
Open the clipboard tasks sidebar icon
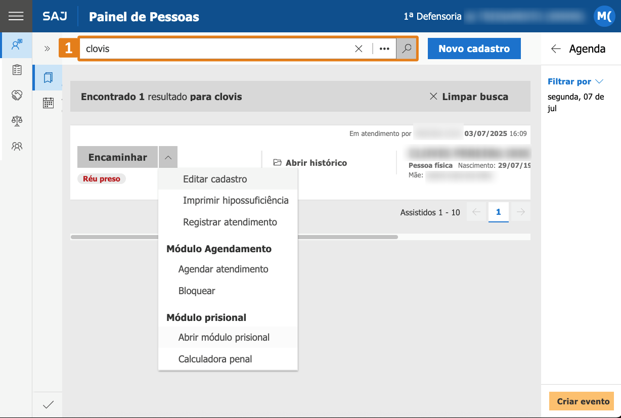pyautogui.click(x=17, y=70)
